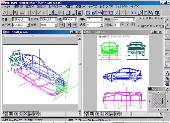Select the small red A text edit tool
Image resolution: width=170 pixels, height=123 pixels.
click(x=167, y=79)
